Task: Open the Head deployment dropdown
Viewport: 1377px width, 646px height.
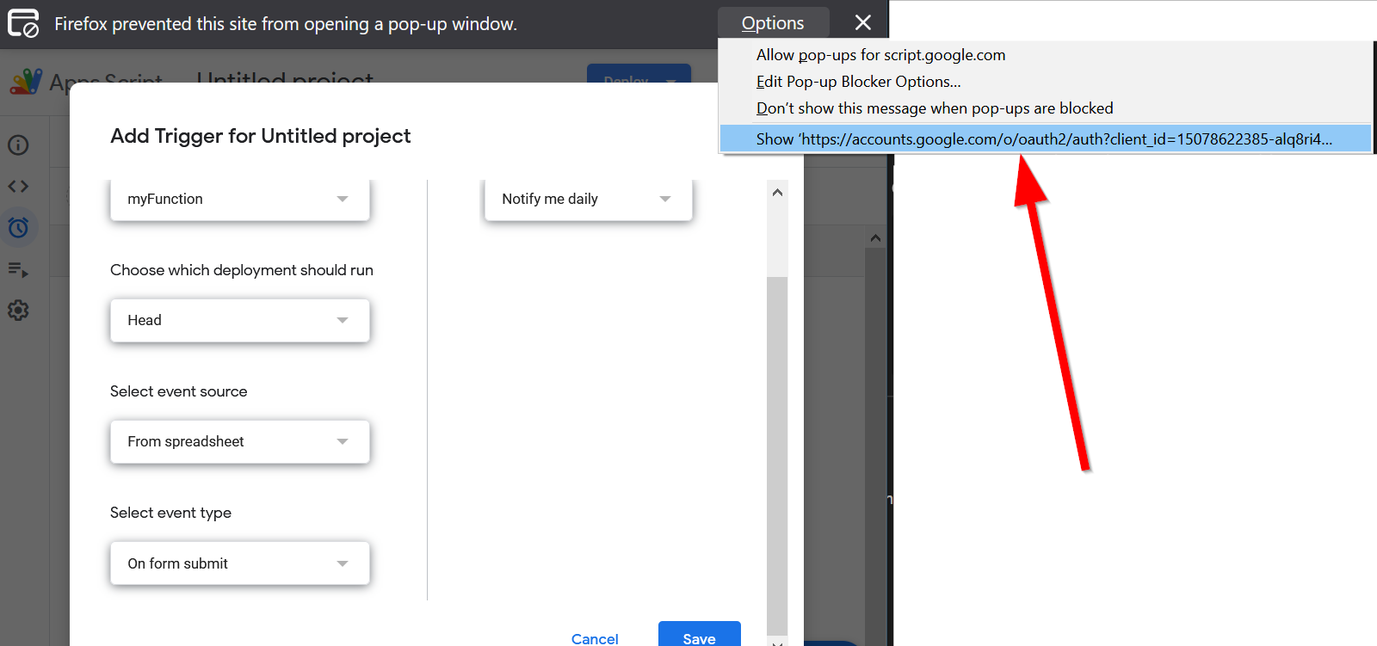Action: 239,320
